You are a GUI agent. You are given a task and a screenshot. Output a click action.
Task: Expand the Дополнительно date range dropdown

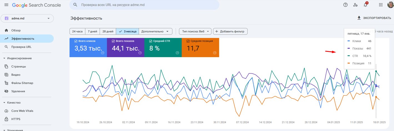click(155, 31)
